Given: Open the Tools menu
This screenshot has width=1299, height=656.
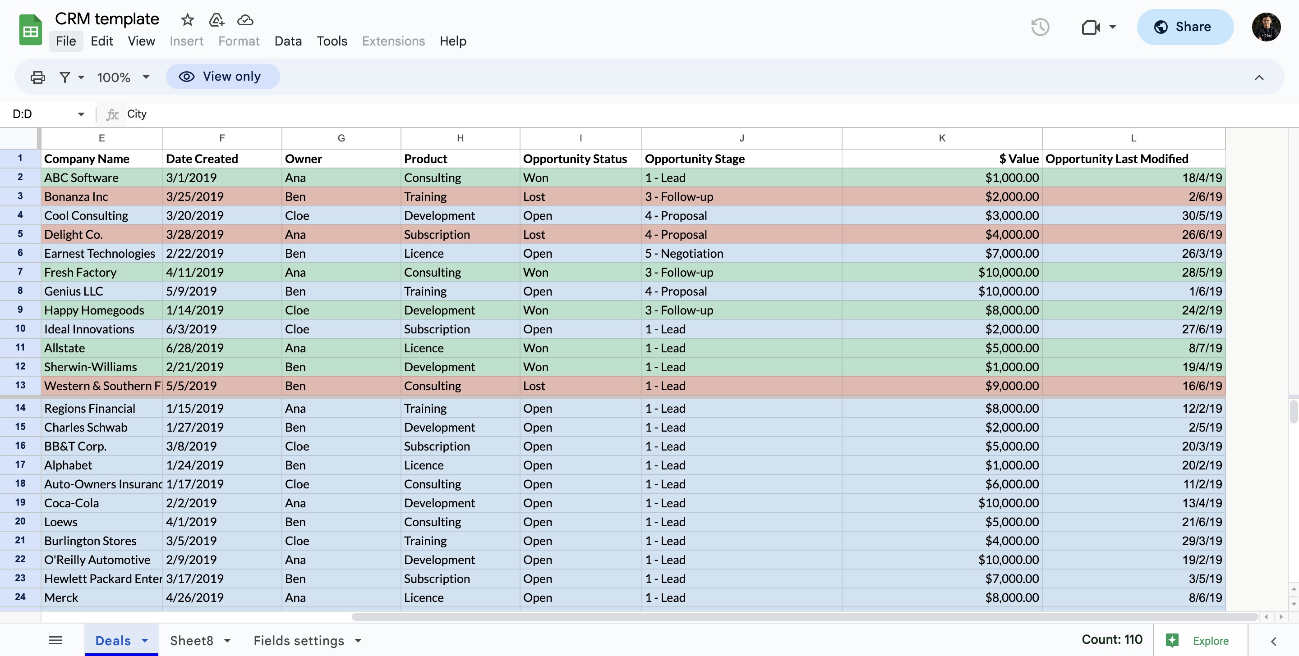Looking at the screenshot, I should coord(332,41).
